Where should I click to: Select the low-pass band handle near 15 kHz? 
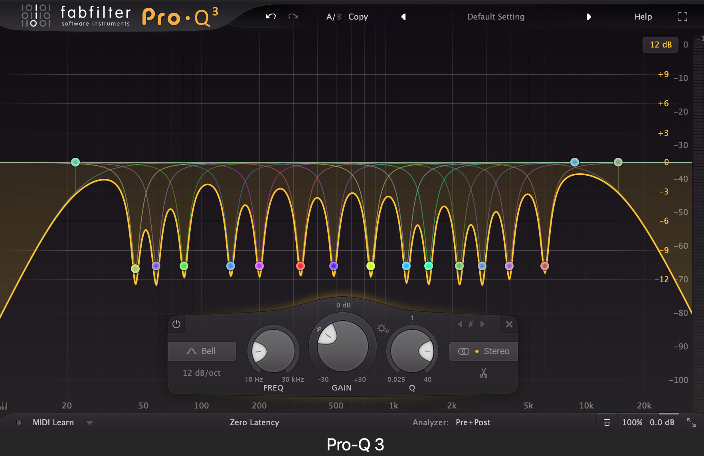click(618, 162)
